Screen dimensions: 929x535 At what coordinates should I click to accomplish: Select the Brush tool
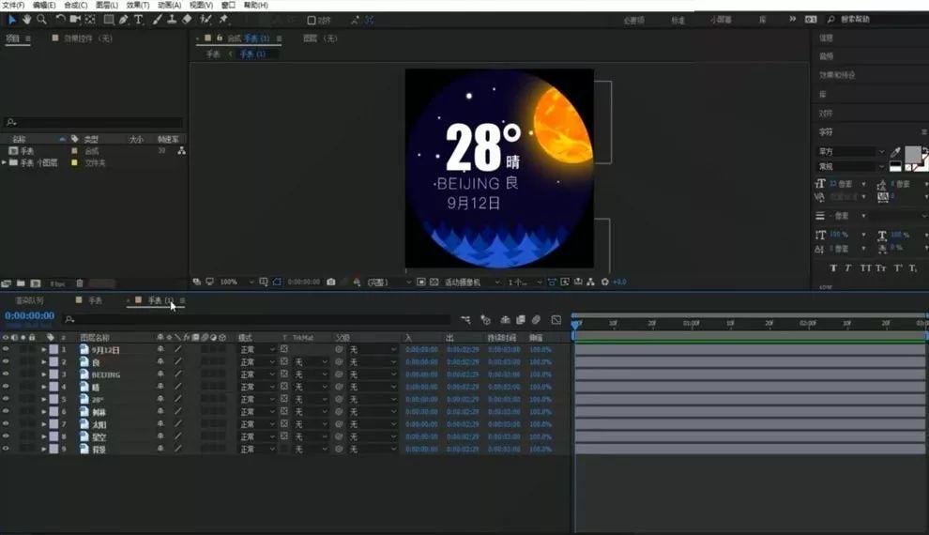click(157, 20)
